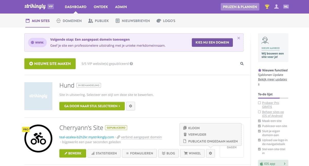Open the trophy rewards icon
The height and width of the screenshot is (166, 309).
267,7
